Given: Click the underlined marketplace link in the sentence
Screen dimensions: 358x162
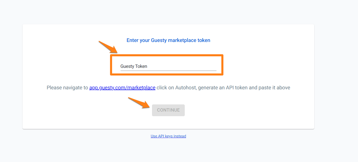Looking at the screenshot, I should [x=122, y=88].
